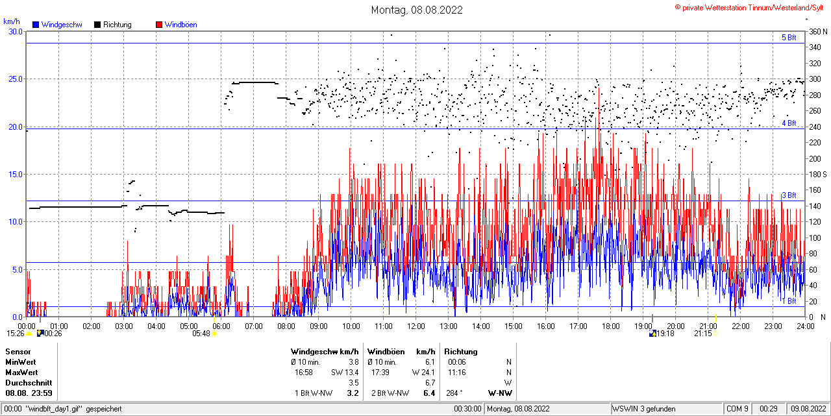Click the 00:06 direction minimum time
This screenshot has height=416, width=831.
[x=457, y=362]
